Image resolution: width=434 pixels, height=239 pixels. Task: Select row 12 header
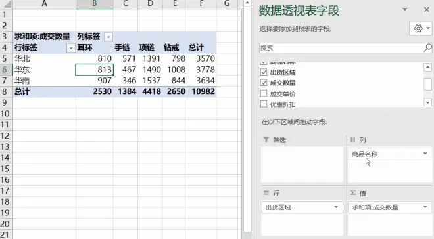tap(6, 136)
